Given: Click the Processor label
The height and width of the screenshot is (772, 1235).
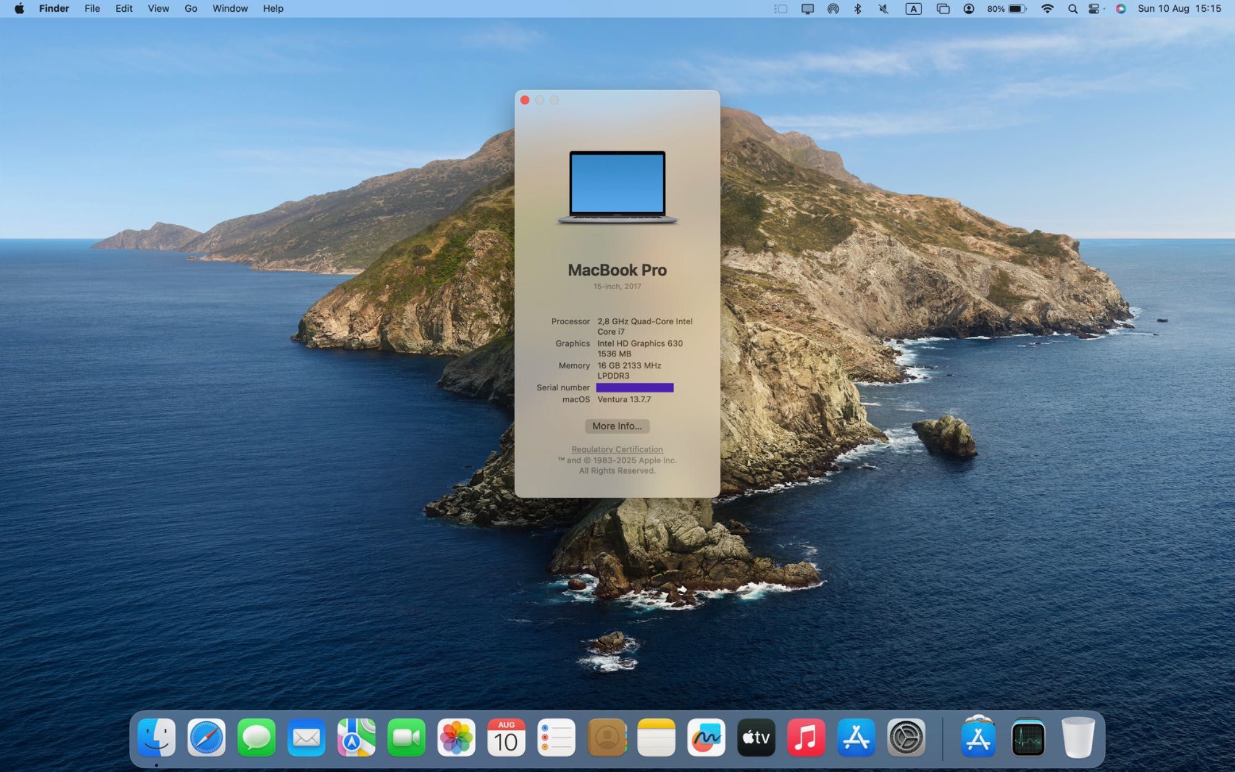Looking at the screenshot, I should tap(571, 322).
